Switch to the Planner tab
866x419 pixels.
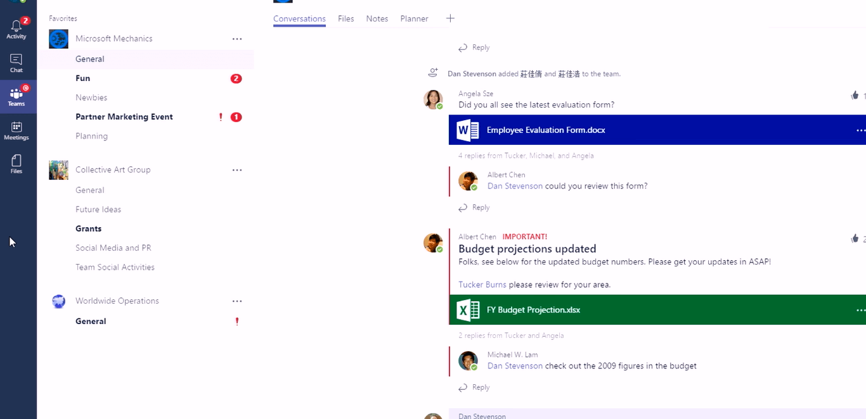tap(414, 18)
